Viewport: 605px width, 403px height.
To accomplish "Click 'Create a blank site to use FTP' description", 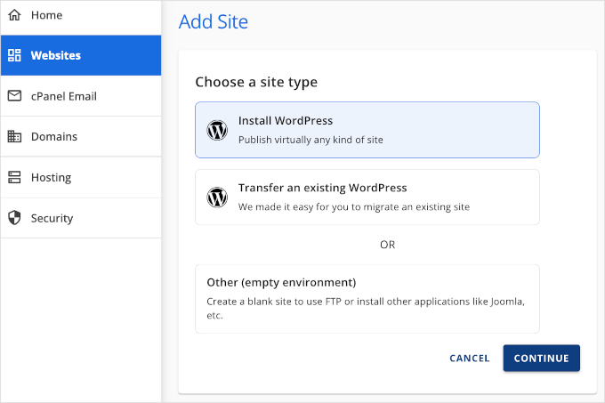I will [366, 308].
